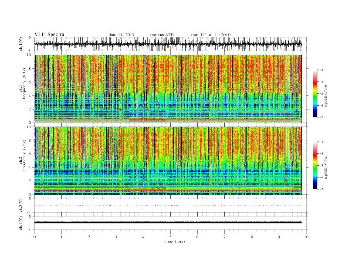Click the -4 tick on ch.2 color bar
Viewport: 345px width, 266px height.
point(321,153)
